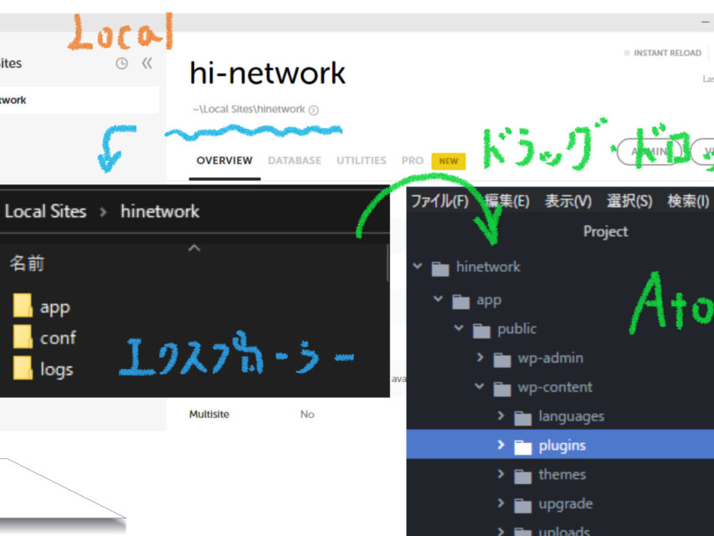Collapse the Local sites sidebar
714x536 pixels.
click(x=146, y=63)
